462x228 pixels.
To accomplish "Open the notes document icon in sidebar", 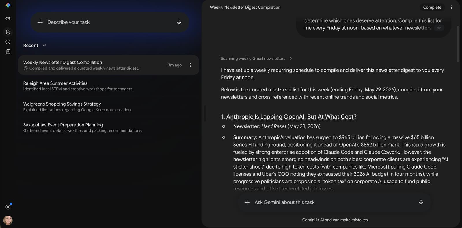I will click(x=8, y=52).
